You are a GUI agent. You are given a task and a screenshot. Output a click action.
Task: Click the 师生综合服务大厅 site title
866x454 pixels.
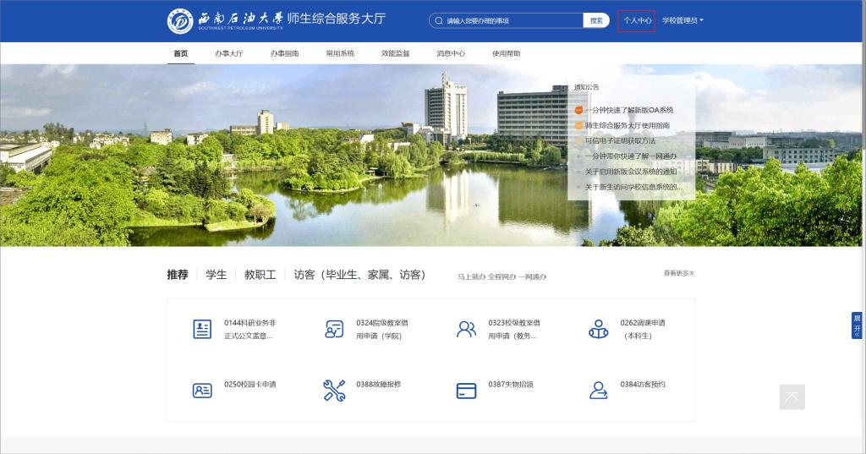[337, 19]
